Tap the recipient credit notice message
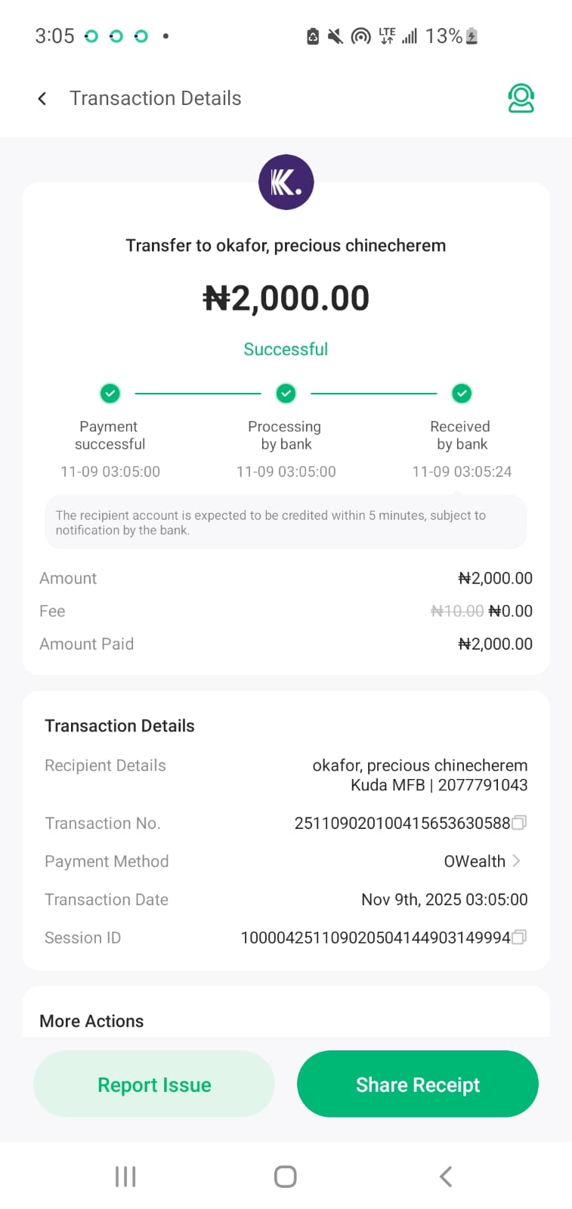 pyautogui.click(x=286, y=523)
